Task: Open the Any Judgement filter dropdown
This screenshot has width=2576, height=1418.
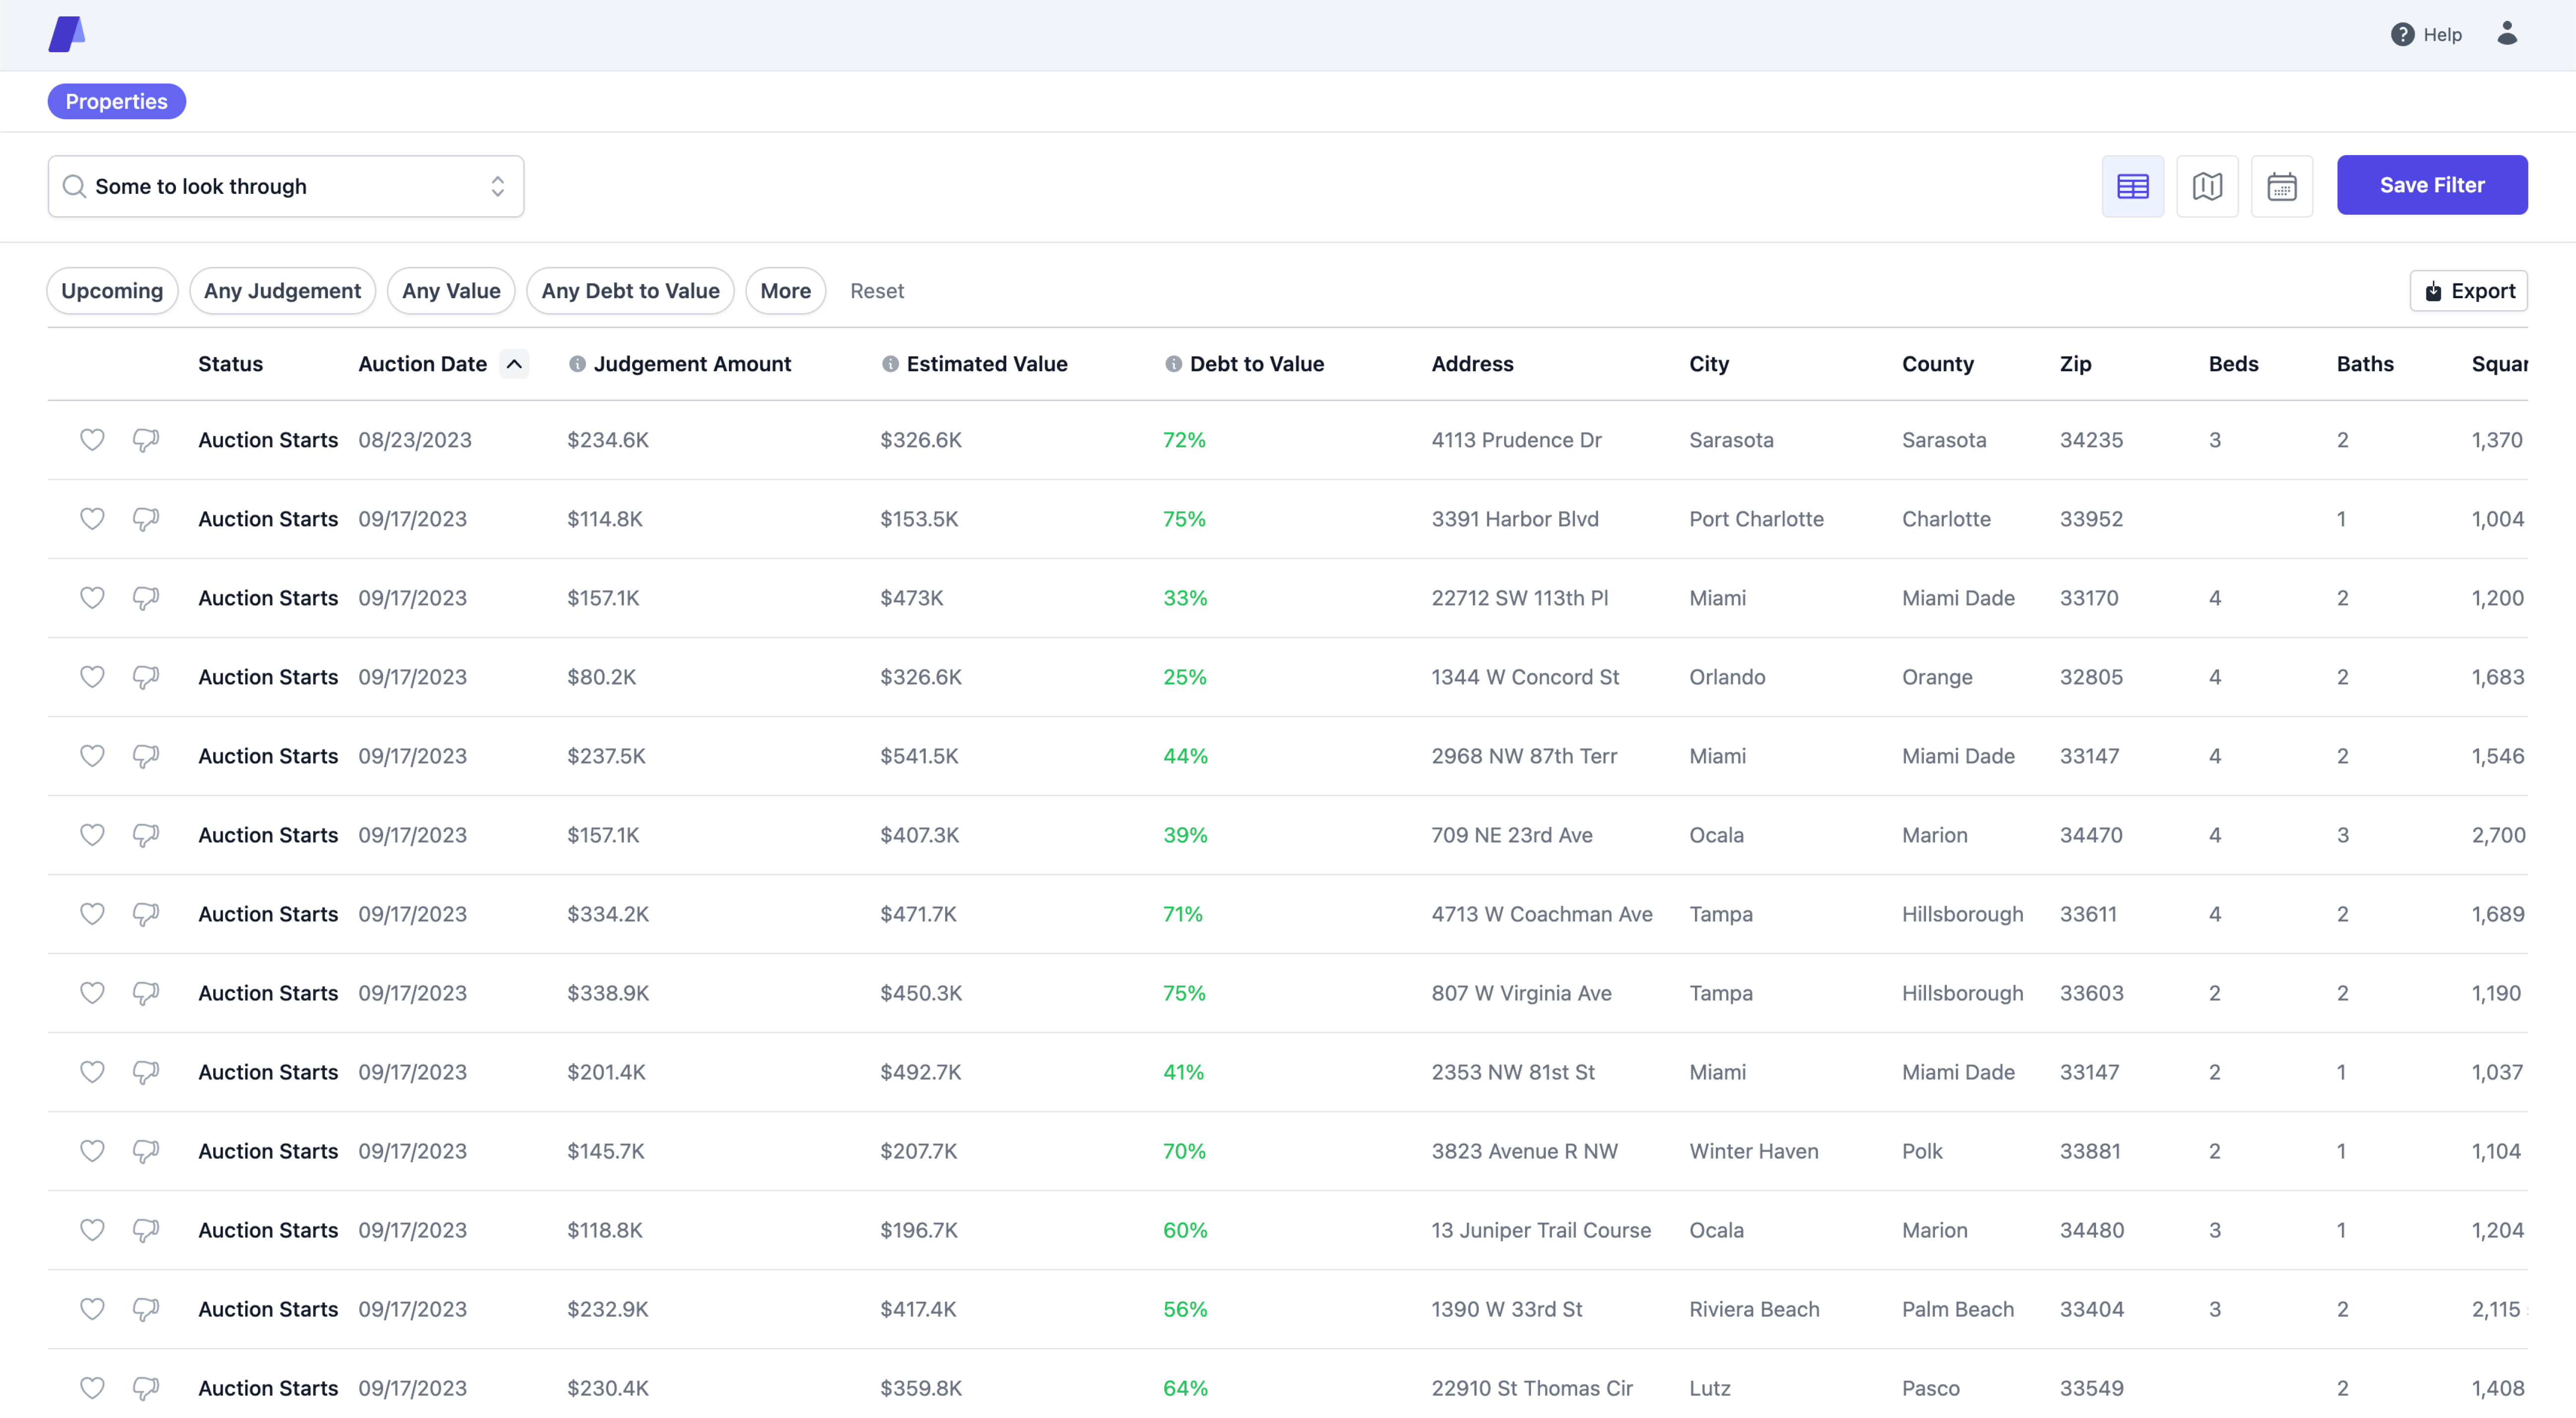Action: 283,291
